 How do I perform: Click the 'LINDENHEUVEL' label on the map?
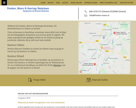92,49
